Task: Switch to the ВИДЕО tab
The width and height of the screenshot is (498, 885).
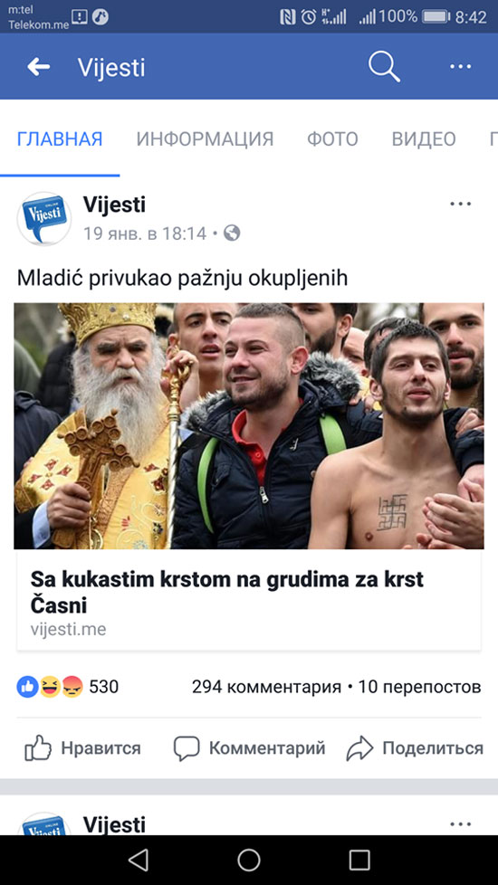Action: pos(424,138)
